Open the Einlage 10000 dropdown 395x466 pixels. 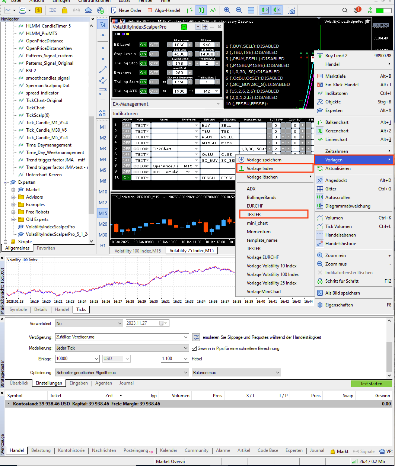click(x=77, y=359)
